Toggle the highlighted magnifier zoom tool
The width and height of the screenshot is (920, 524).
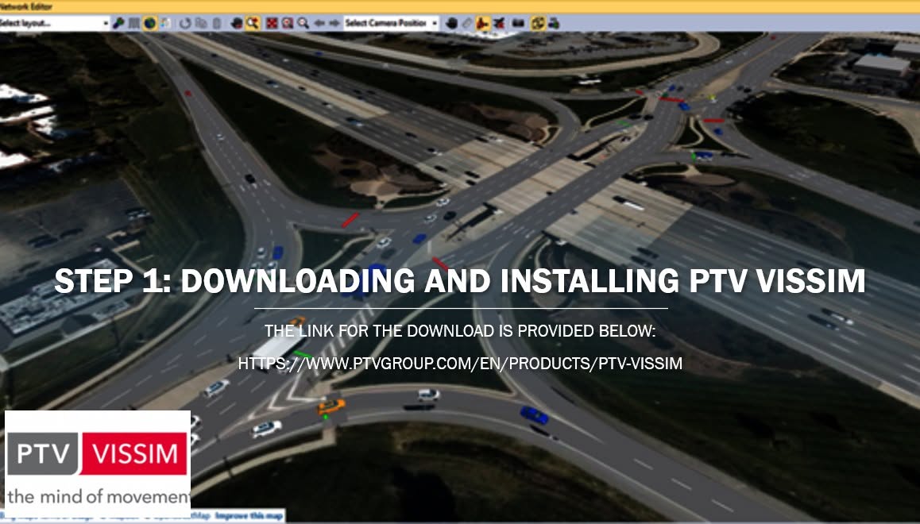click(x=253, y=24)
